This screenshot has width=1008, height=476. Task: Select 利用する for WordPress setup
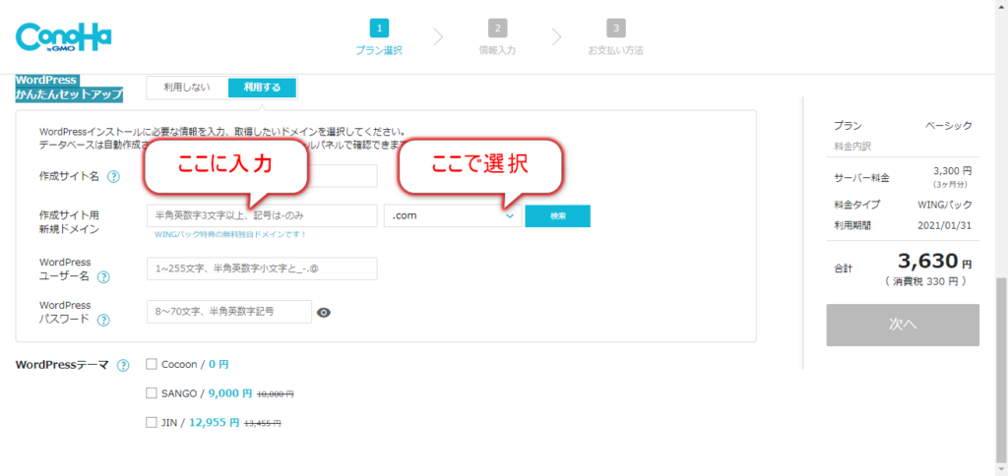coord(262,88)
